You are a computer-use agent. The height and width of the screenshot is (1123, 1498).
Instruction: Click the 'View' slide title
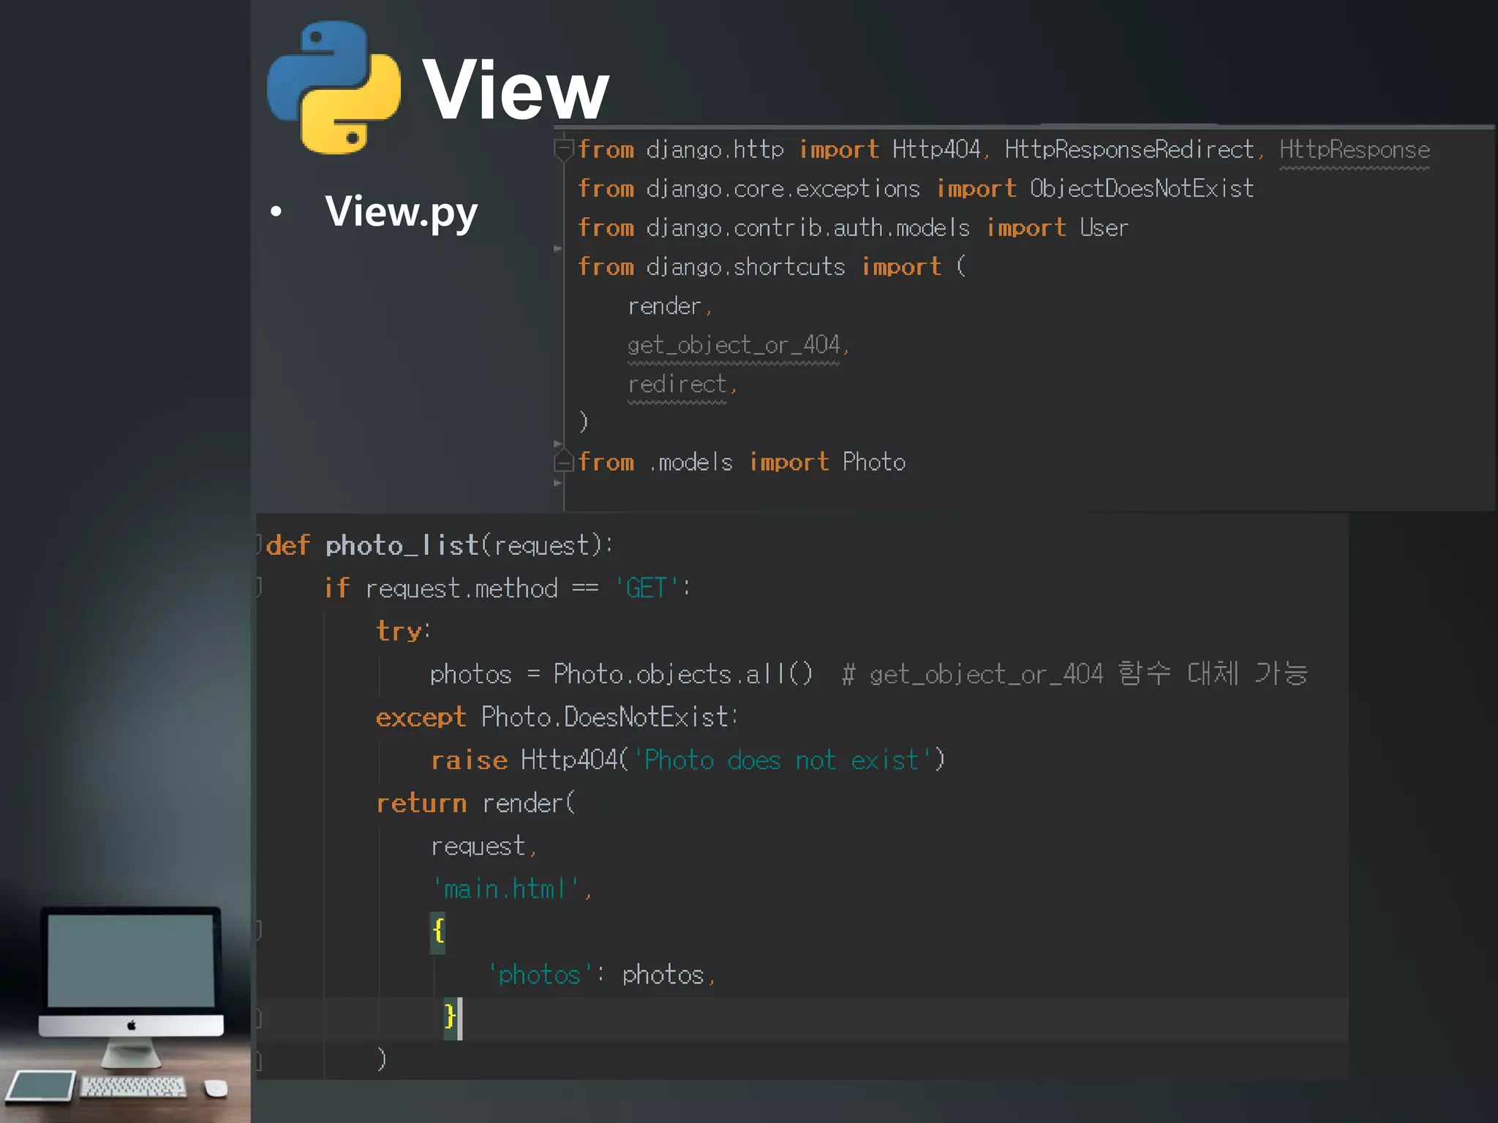[516, 89]
